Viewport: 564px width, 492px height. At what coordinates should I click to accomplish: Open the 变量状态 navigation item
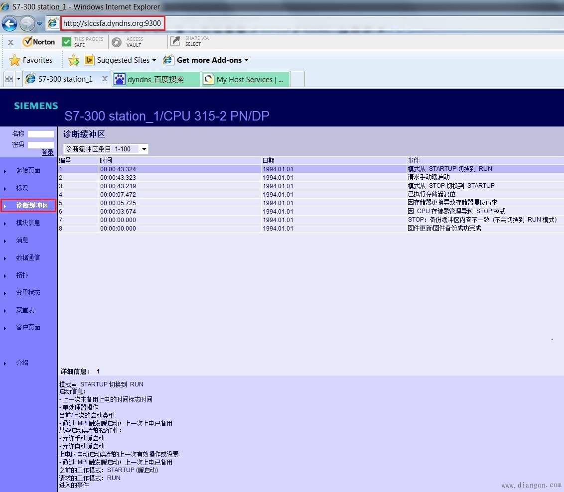point(28,292)
